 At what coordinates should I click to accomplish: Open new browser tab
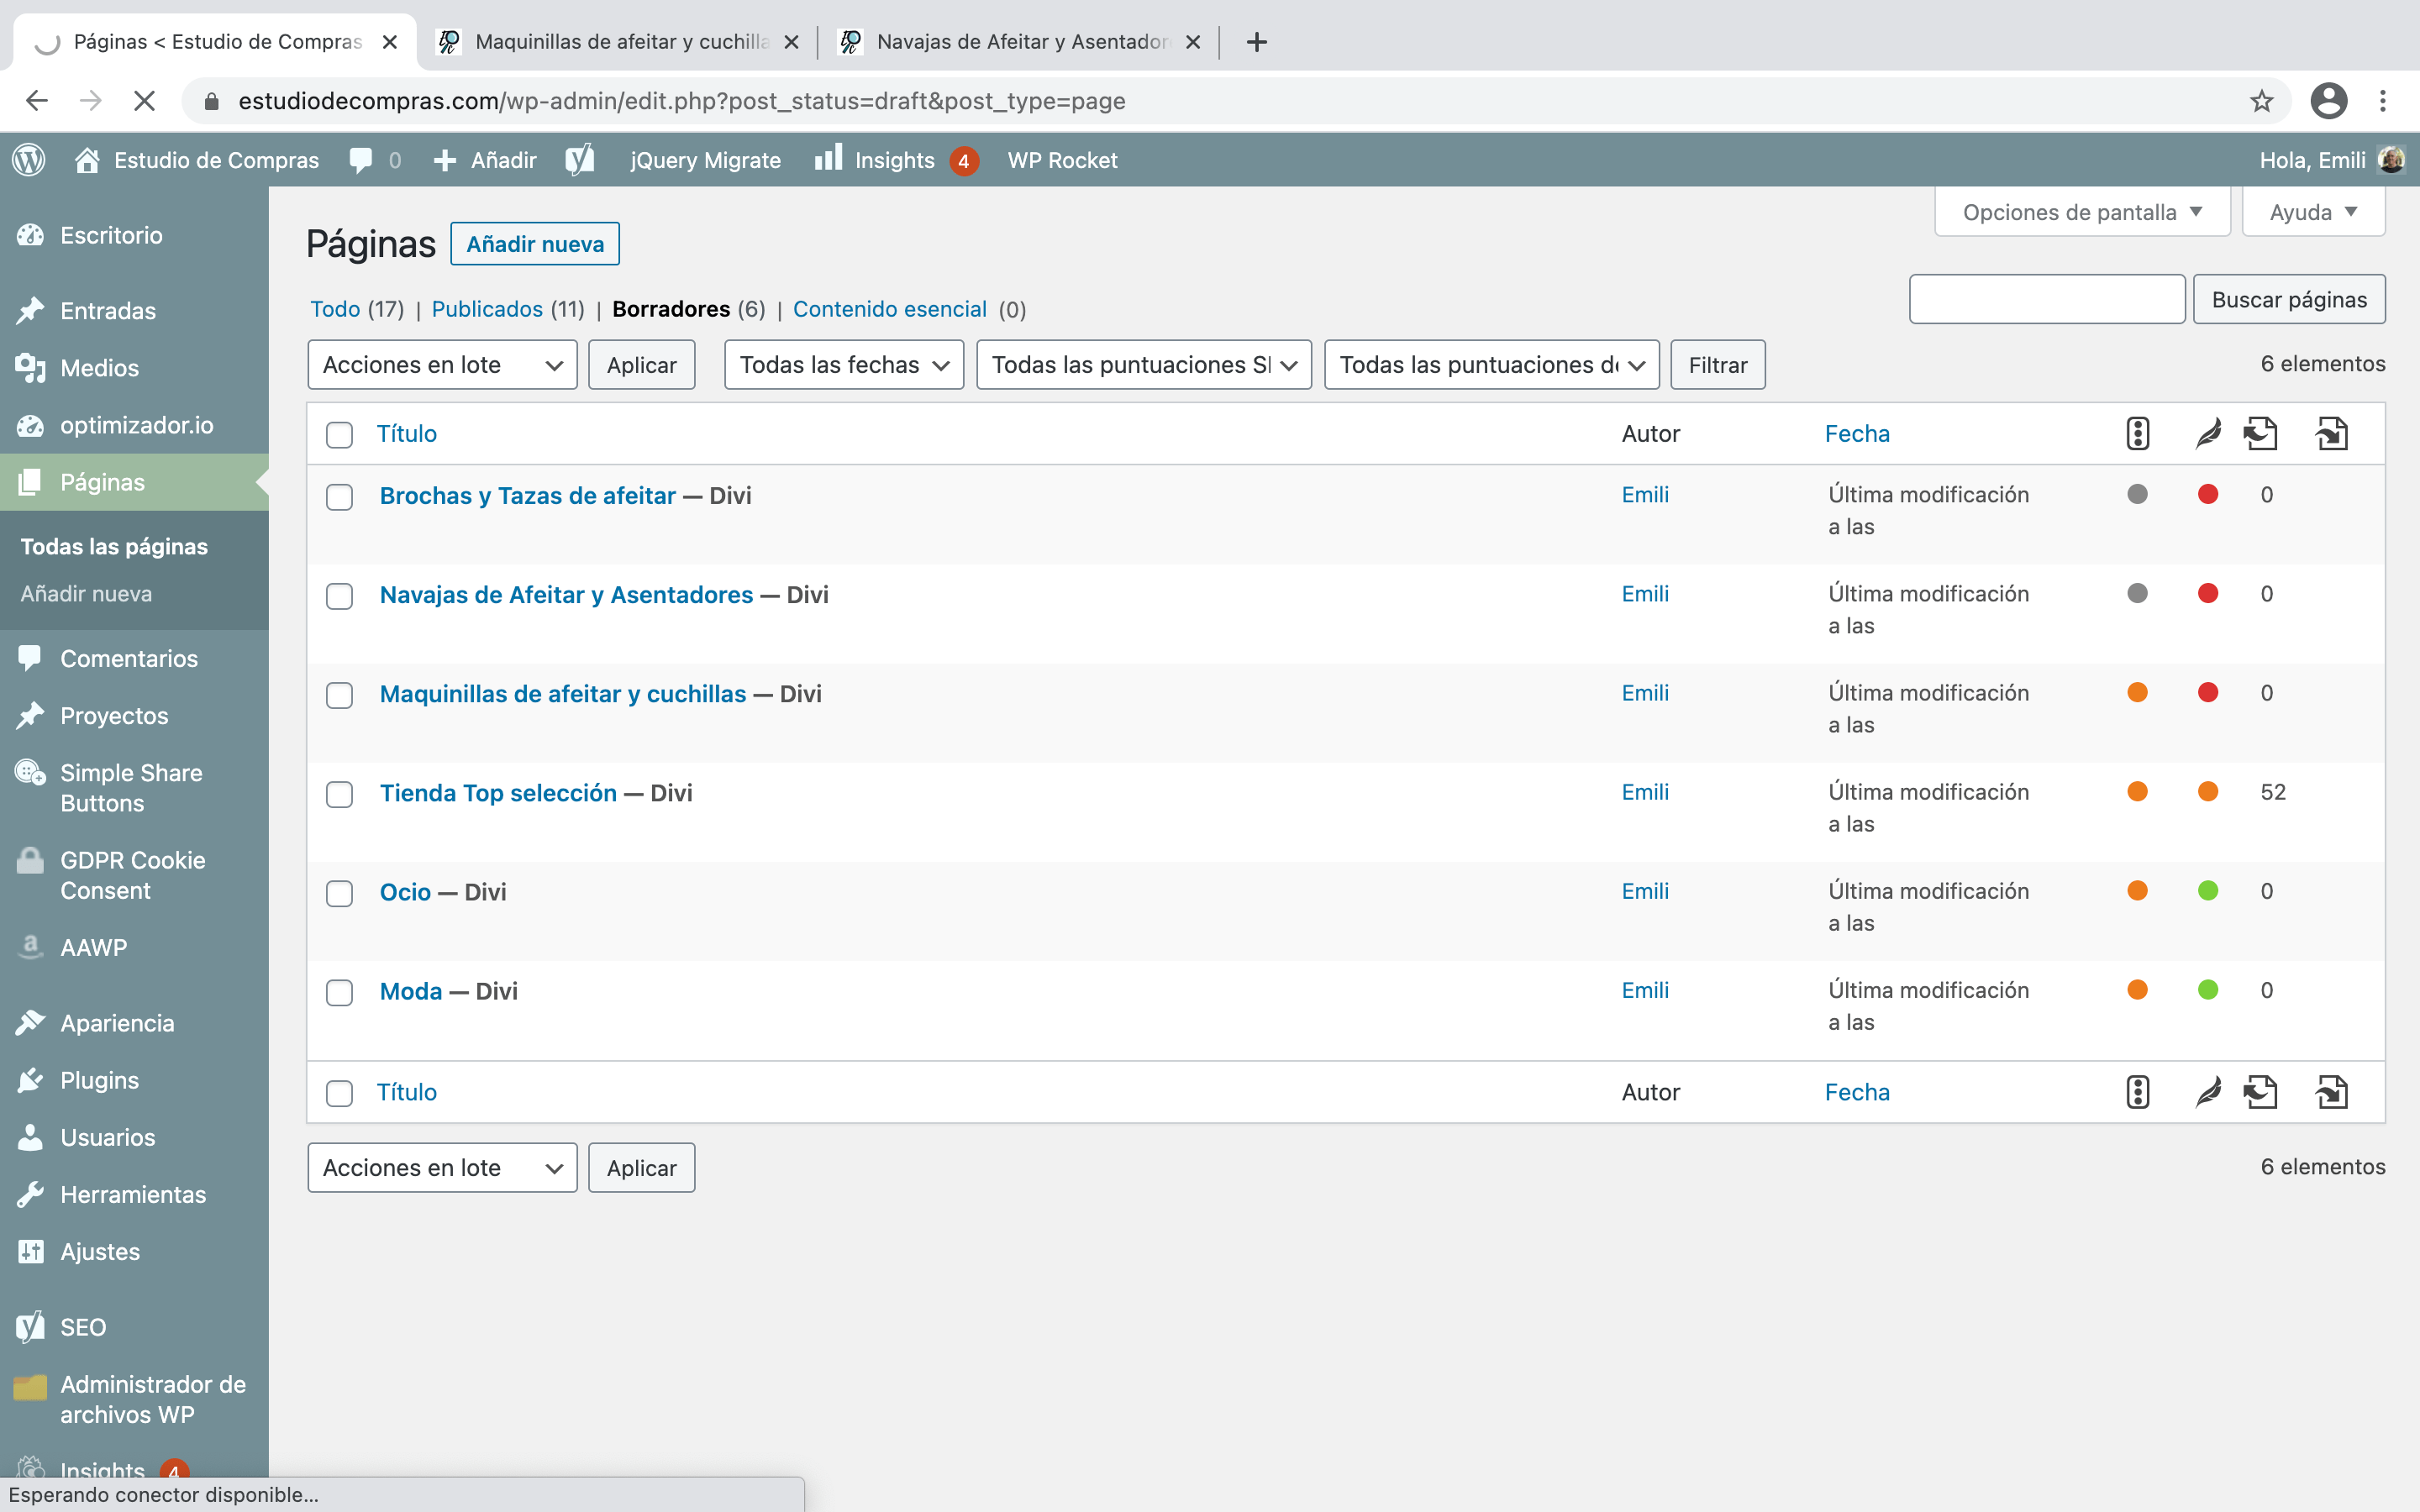1257,42
